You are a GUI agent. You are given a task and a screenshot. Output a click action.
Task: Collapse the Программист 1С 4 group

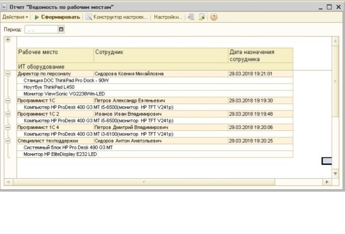coord(7,127)
